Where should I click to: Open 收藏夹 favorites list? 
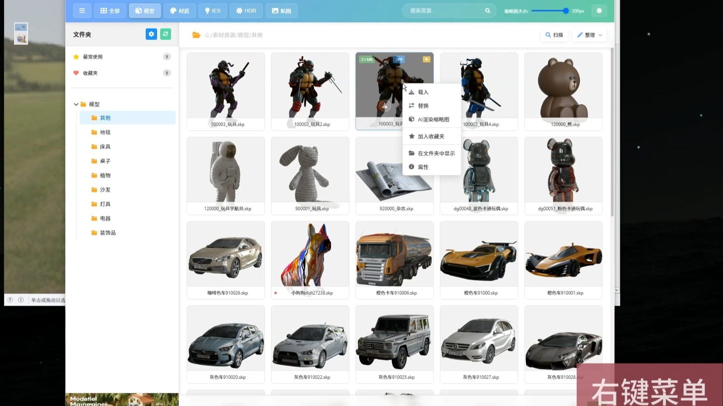click(x=122, y=73)
